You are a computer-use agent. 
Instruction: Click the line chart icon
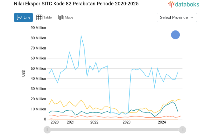pos(20,17)
